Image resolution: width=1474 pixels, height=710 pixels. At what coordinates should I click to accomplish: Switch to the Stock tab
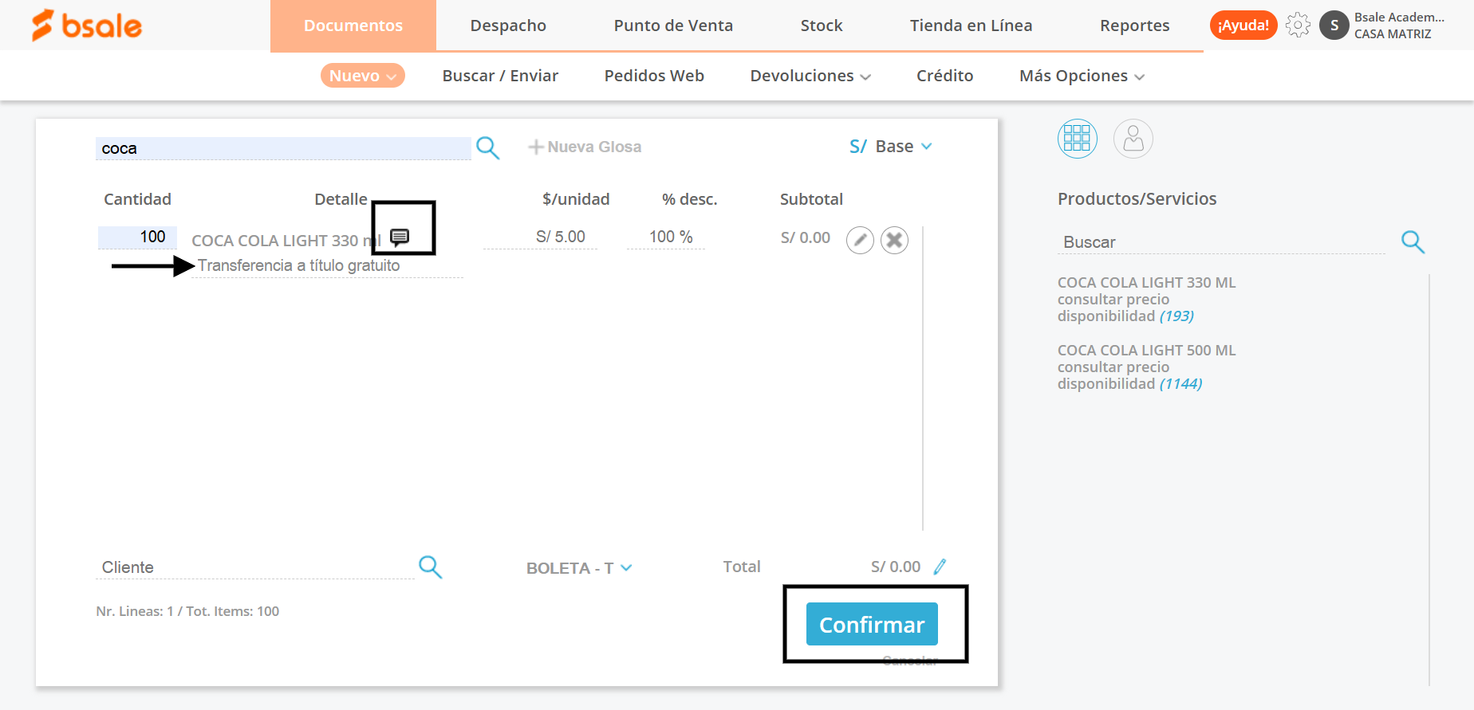822,25
